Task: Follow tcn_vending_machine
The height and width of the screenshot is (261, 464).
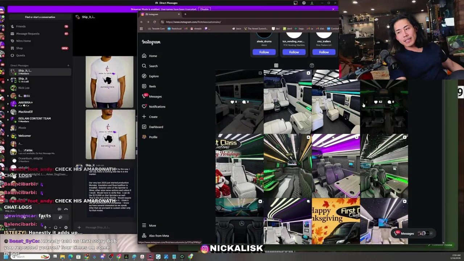Action: (294, 52)
